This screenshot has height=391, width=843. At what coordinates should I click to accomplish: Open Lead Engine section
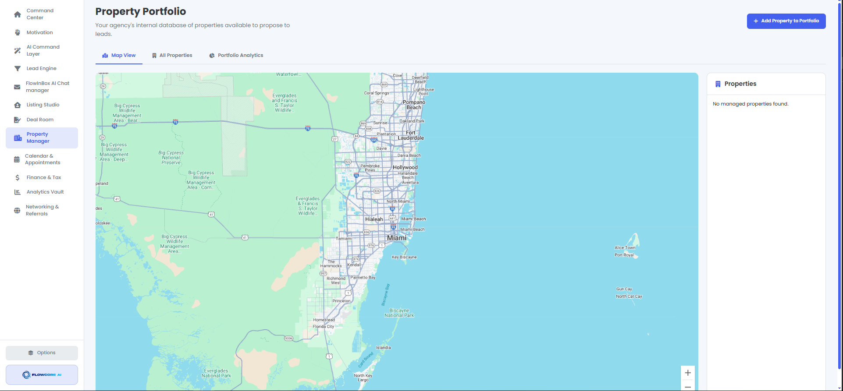(x=42, y=68)
